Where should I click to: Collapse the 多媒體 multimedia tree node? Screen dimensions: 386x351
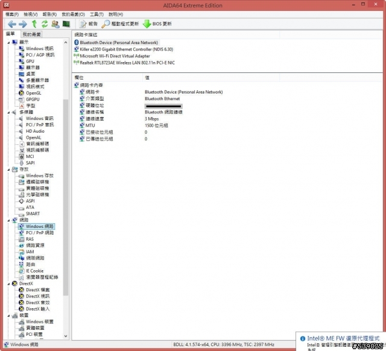(x=8, y=112)
